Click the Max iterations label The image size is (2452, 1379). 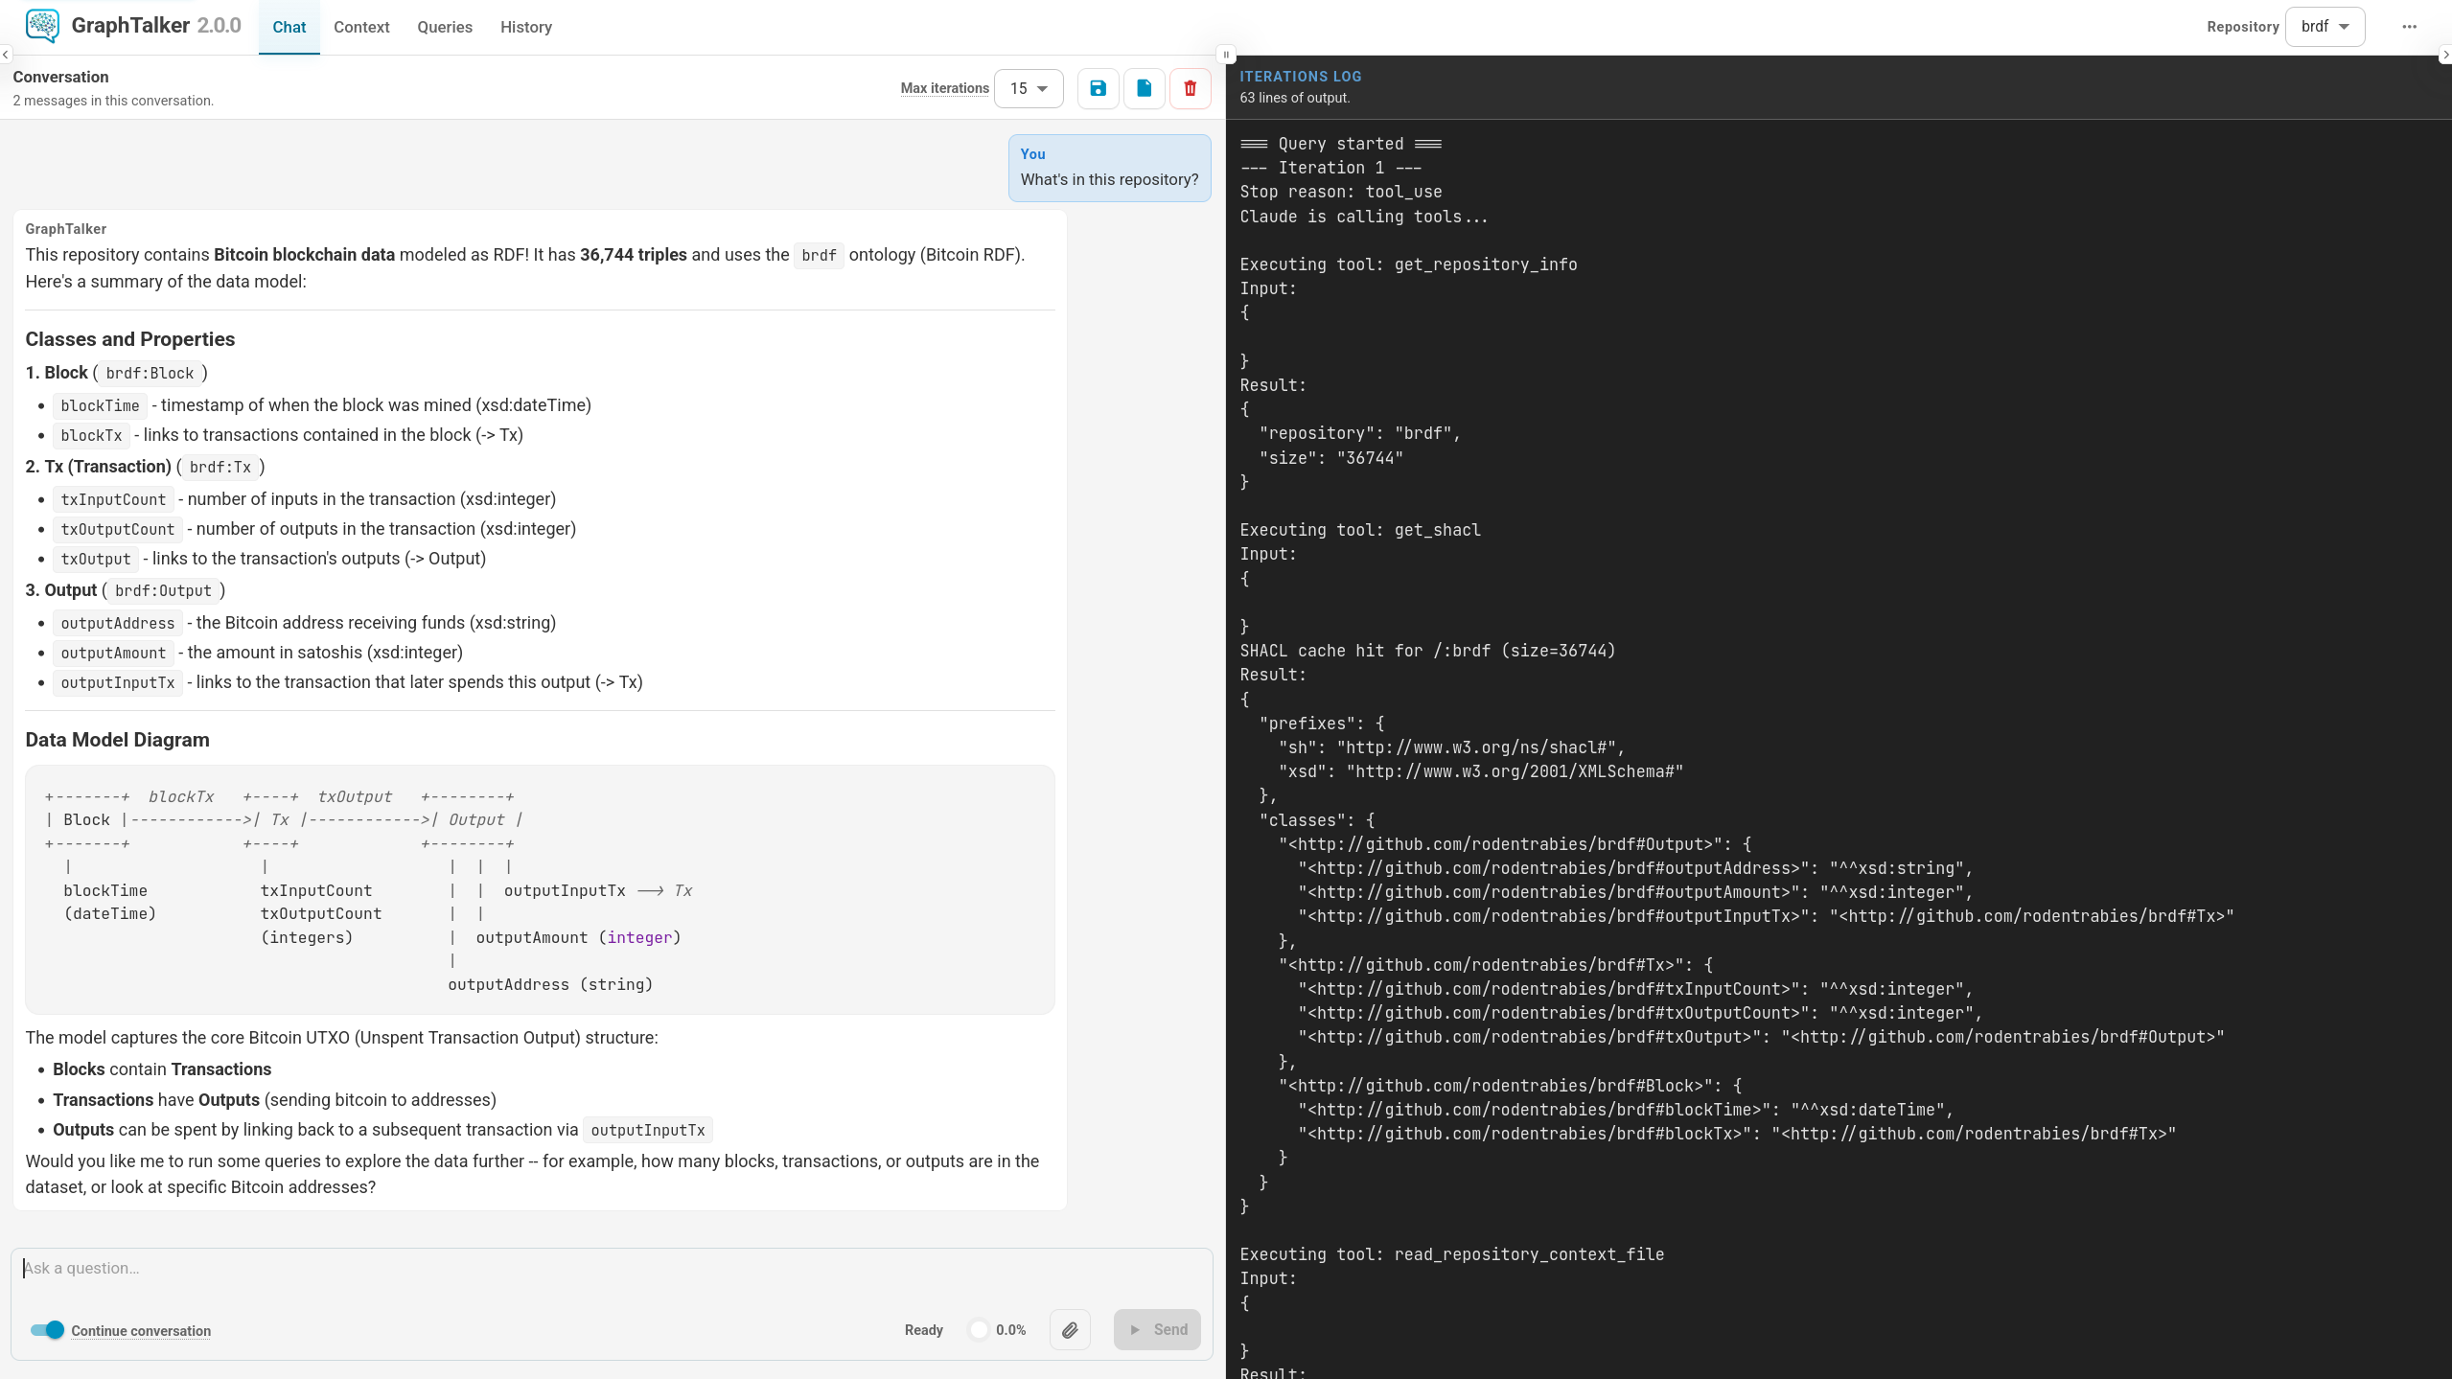coord(944,88)
